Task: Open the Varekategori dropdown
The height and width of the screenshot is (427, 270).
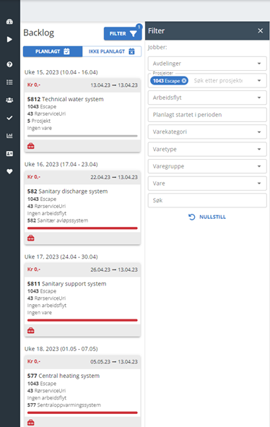Action: click(x=207, y=131)
